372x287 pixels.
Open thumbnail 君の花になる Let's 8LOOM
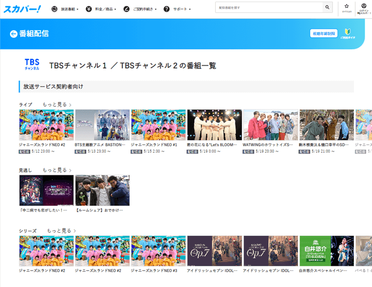tap(215, 125)
